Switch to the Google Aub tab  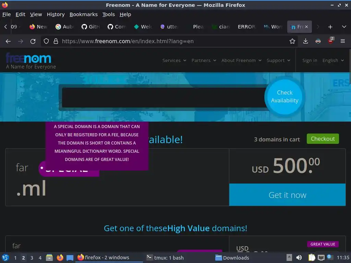pyautogui.click(x=65, y=27)
